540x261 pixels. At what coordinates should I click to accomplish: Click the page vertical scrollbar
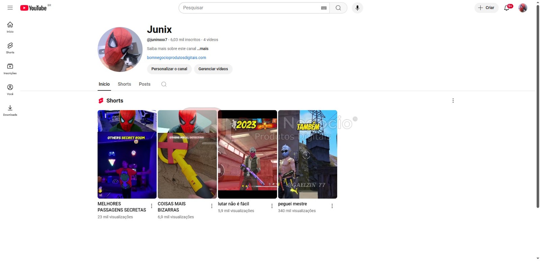point(538,106)
